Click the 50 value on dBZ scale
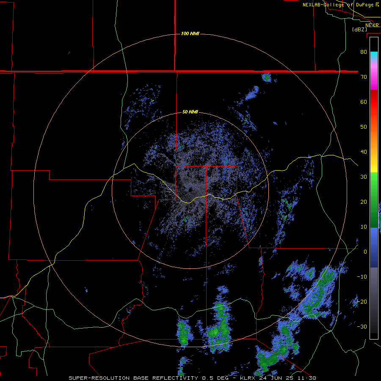This screenshot has width=381, height=381. [364, 127]
